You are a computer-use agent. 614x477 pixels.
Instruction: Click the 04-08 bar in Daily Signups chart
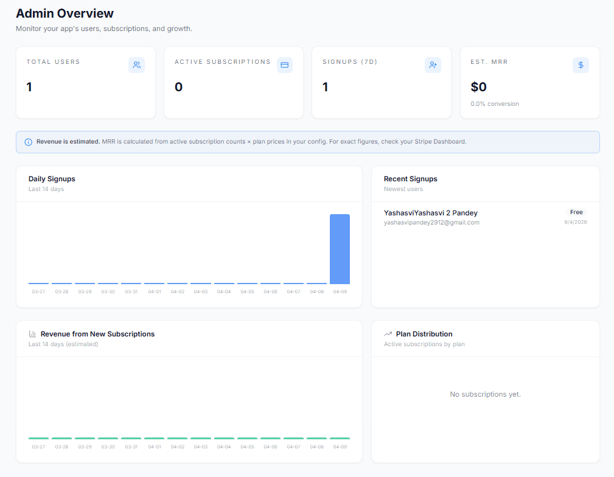(317, 283)
